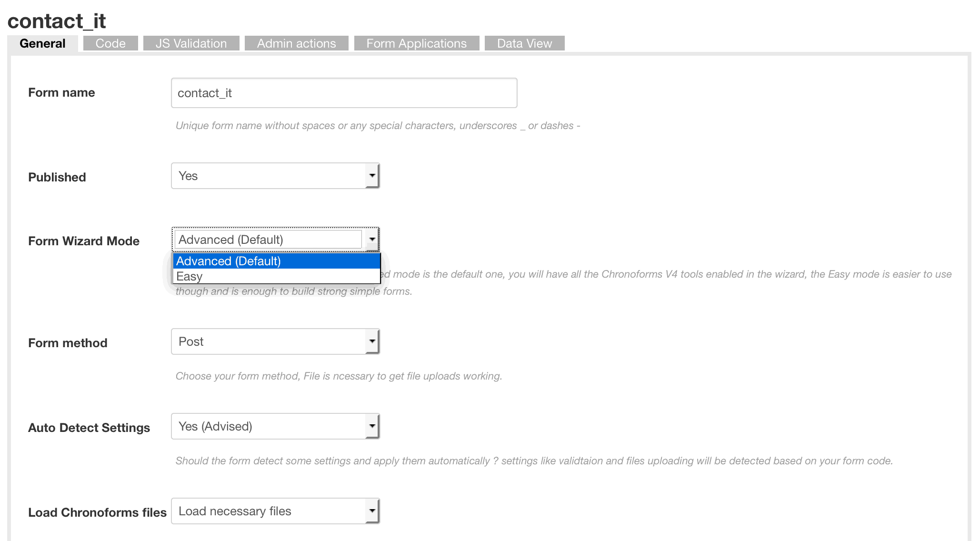Open the Form Applications tab
Screen dimensions: 980x541
tap(416, 43)
